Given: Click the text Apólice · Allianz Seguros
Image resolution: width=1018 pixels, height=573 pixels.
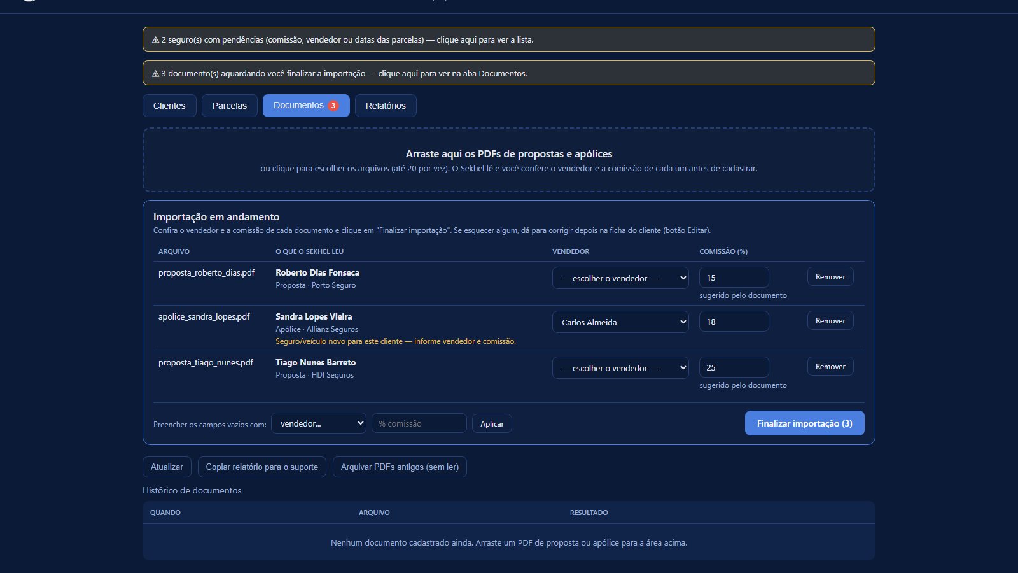Looking at the screenshot, I should click(x=317, y=329).
